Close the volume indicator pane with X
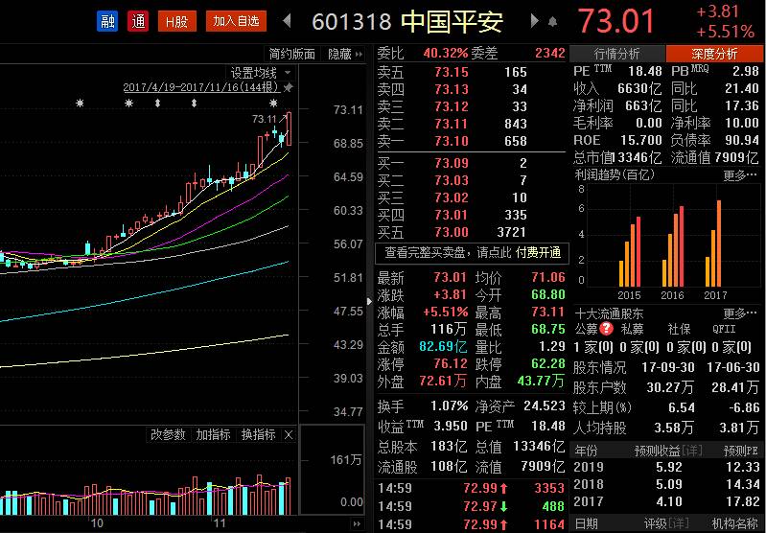The width and height of the screenshot is (766, 533). click(289, 435)
